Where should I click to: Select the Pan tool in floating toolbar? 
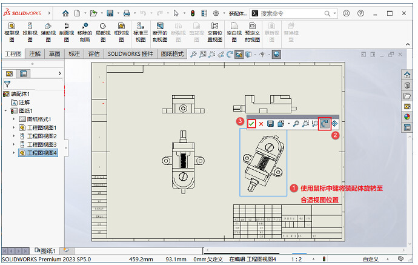(334, 123)
